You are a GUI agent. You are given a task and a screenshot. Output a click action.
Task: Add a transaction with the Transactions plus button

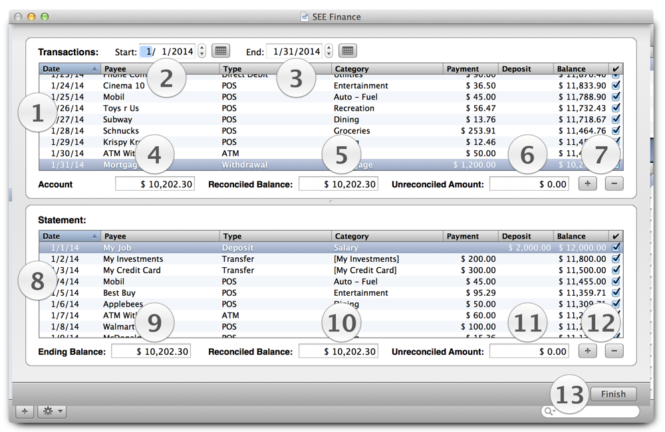[x=587, y=183]
